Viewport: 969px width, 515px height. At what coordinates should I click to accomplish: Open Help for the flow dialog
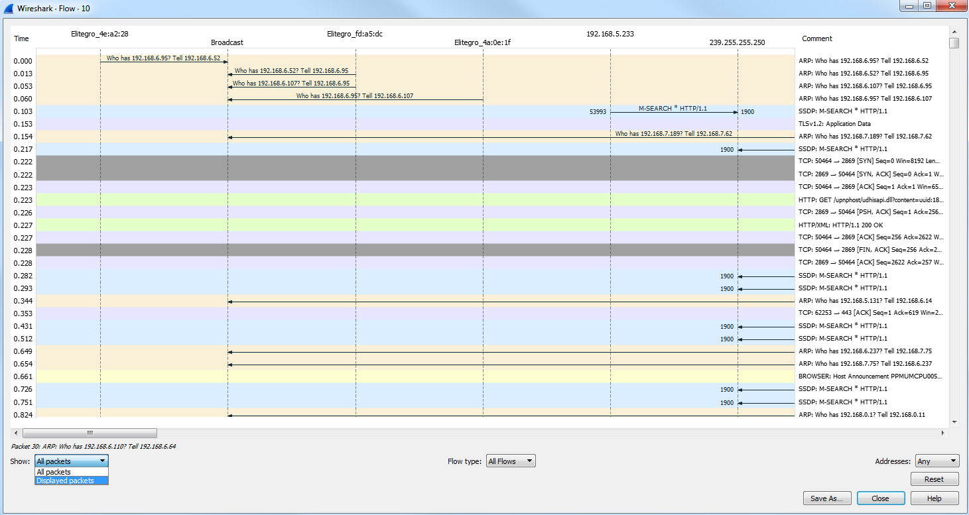[x=935, y=498]
